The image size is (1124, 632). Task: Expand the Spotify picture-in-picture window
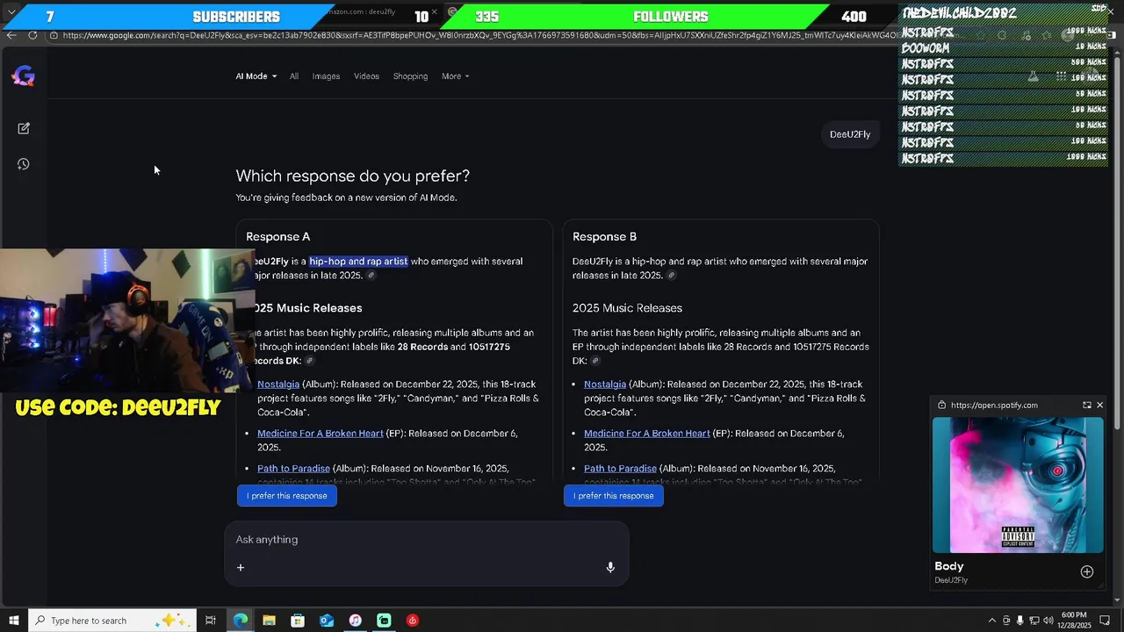coord(1087,405)
